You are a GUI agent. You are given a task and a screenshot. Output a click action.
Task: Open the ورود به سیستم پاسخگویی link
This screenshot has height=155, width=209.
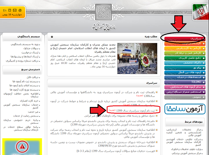[x=25, y=44]
